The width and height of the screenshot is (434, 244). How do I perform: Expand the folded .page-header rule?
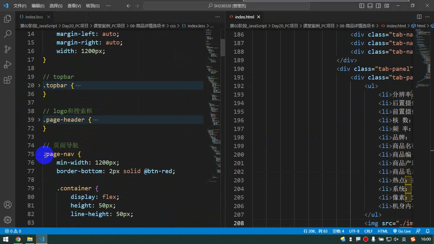coord(39,120)
